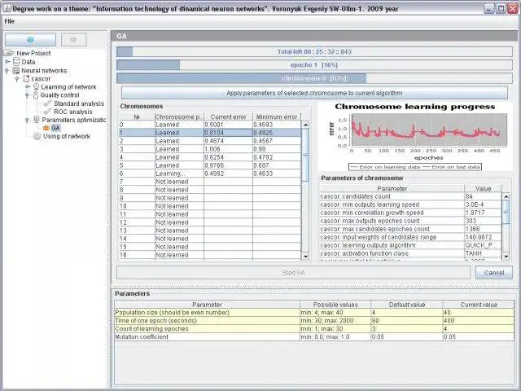The height and width of the screenshot is (391, 521).
Task: Select Standard analysis in the tree
Action: pyautogui.click(x=79, y=103)
